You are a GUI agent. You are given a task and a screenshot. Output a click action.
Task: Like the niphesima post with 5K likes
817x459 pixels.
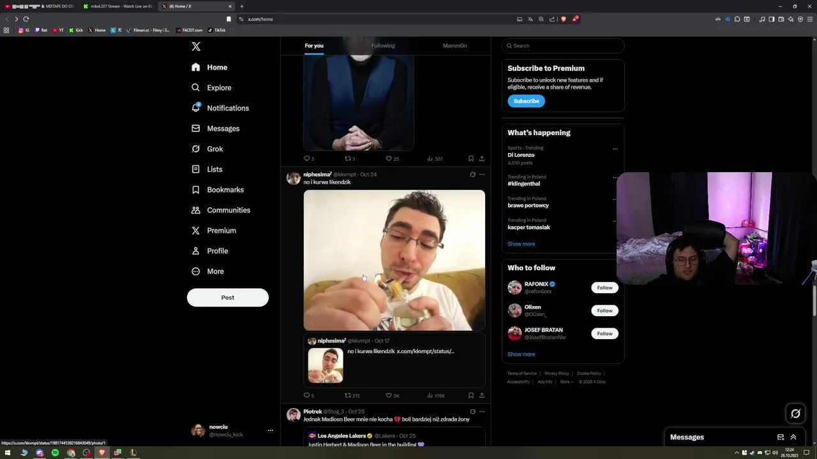point(392,395)
